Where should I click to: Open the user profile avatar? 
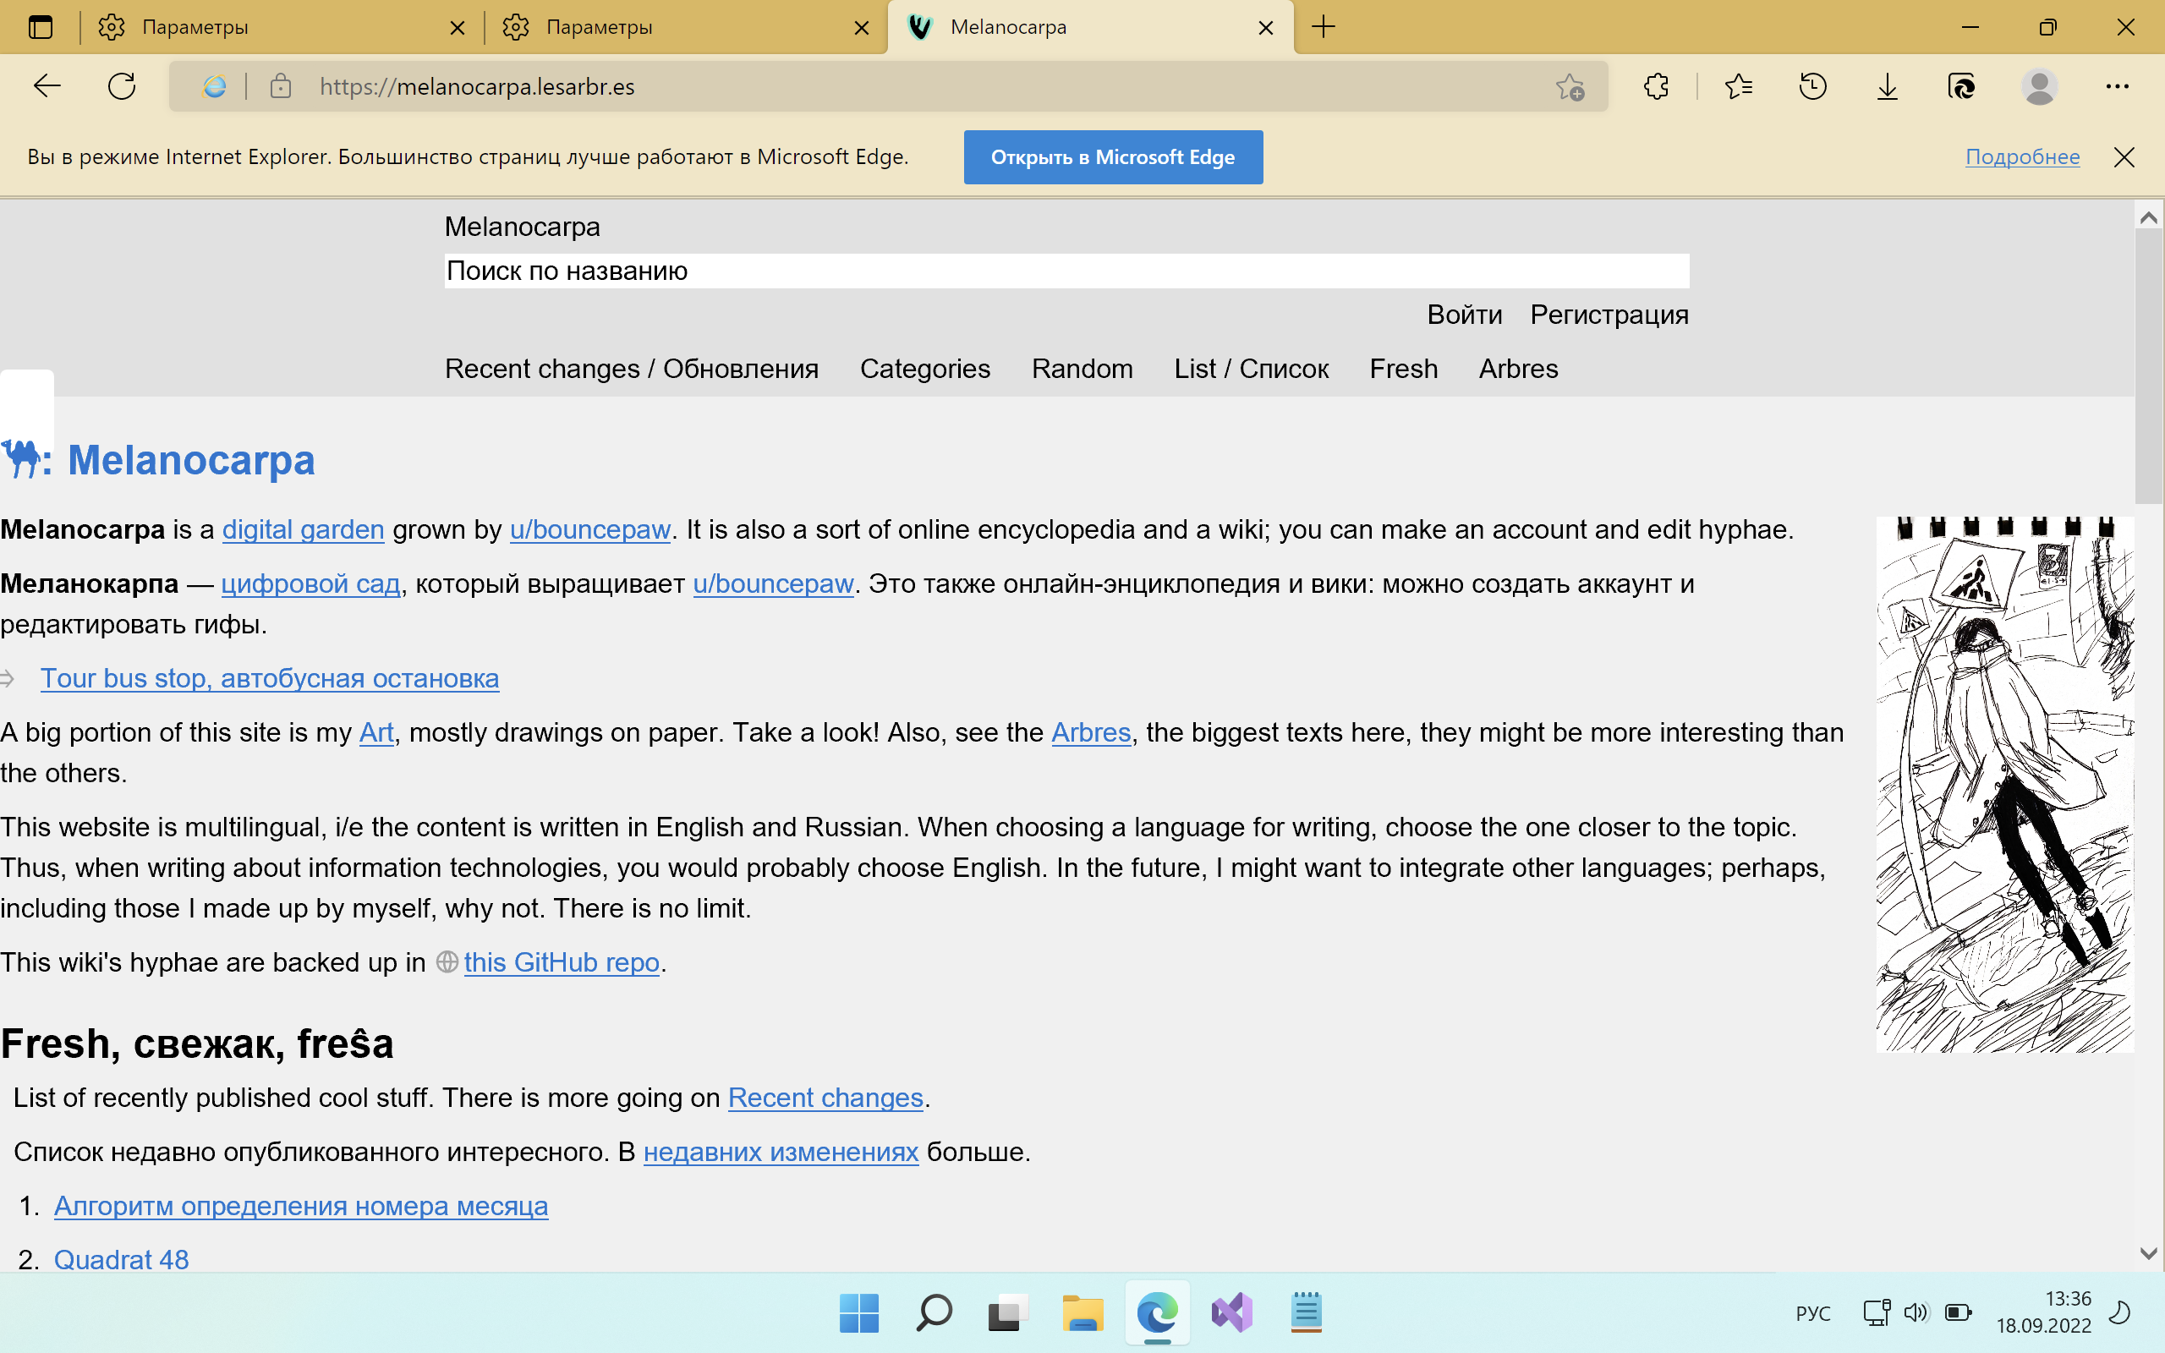2039,87
